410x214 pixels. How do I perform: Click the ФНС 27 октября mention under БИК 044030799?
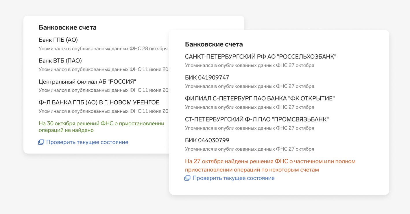pyautogui.click(x=249, y=149)
